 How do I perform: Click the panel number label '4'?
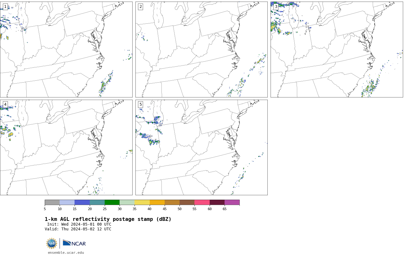5,104
